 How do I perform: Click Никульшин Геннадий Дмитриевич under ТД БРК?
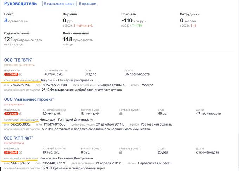(x=66, y=80)
